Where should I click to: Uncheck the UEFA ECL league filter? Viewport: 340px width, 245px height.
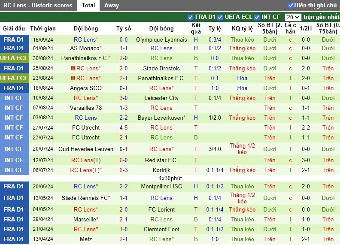tap(220, 17)
